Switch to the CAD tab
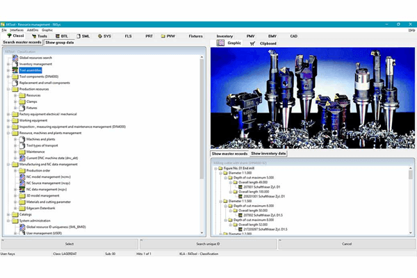 pos(293,36)
